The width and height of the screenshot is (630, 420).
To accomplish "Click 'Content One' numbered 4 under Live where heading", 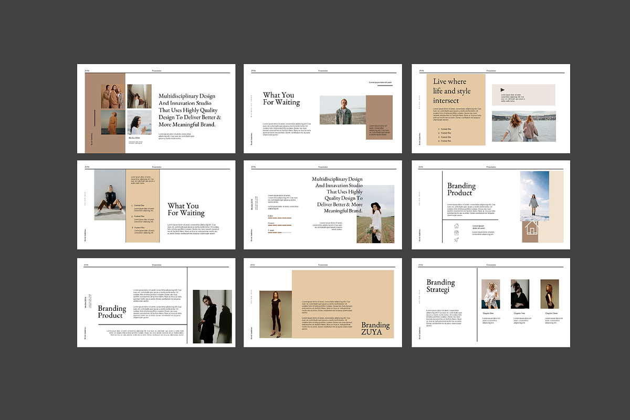I will click(x=446, y=141).
